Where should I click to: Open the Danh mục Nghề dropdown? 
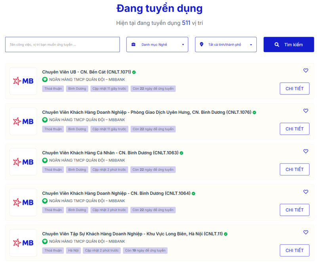pos(157,45)
